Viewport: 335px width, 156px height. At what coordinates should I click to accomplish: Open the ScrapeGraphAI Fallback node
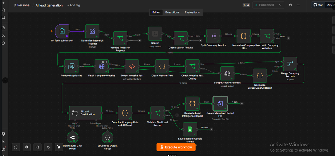pos(227,73)
